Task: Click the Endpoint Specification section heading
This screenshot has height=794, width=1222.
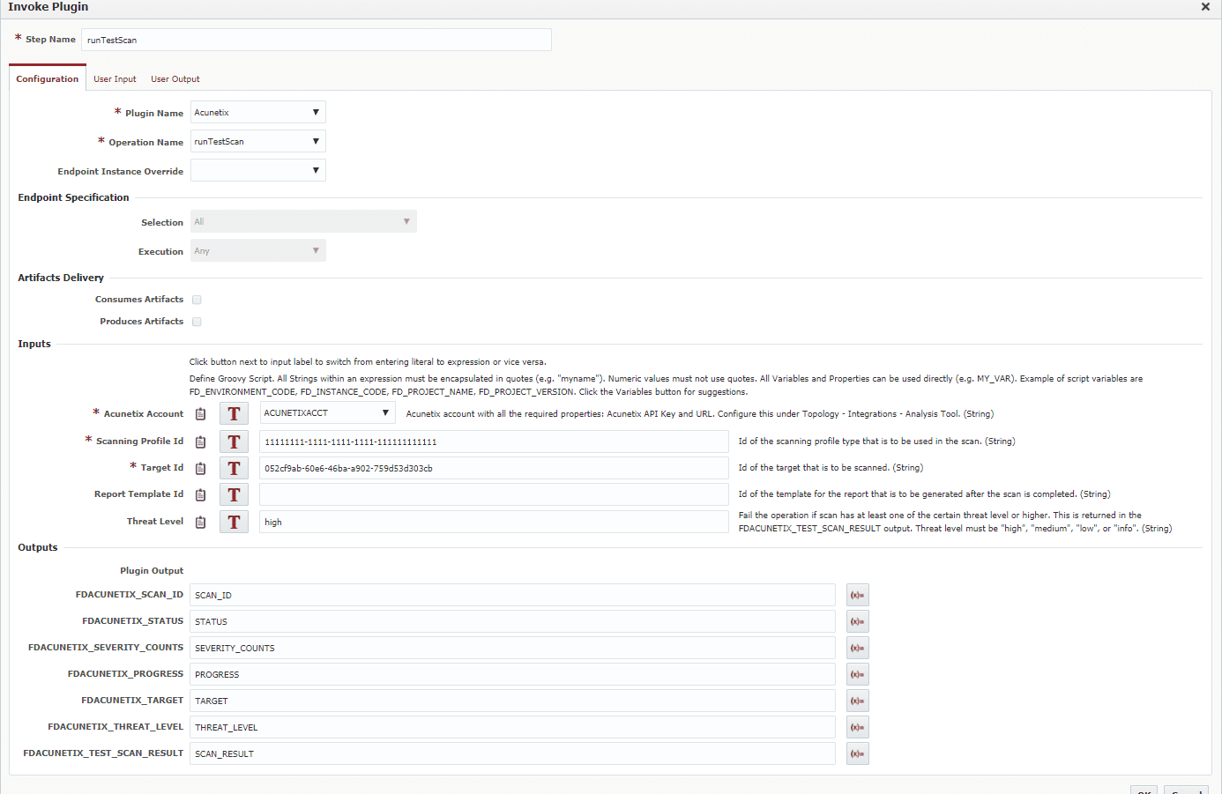Action: [x=73, y=197]
